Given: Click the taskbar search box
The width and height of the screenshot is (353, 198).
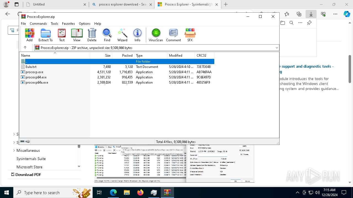Looking at the screenshot, I should coord(52,193).
